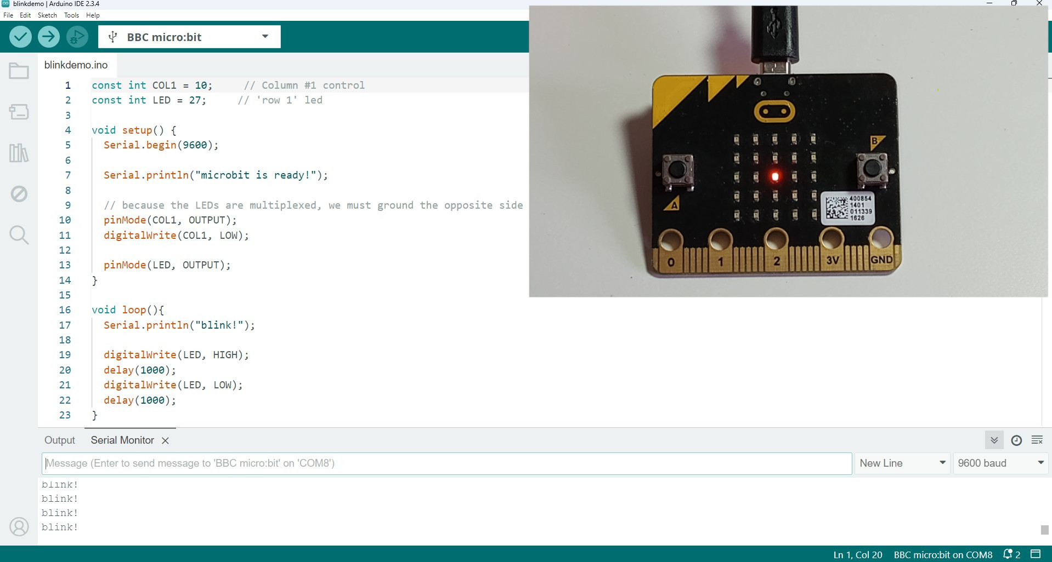Clear the serial monitor output

click(x=1037, y=440)
